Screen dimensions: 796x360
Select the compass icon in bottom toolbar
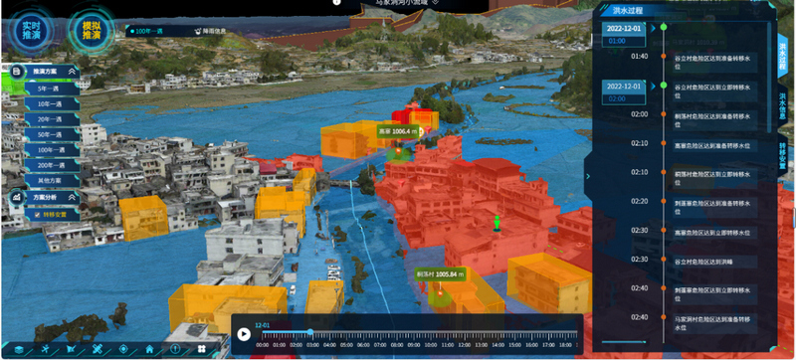(175, 349)
